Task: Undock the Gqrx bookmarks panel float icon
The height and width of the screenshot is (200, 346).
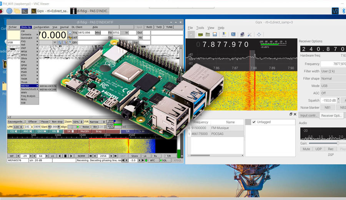Action: 291,114
